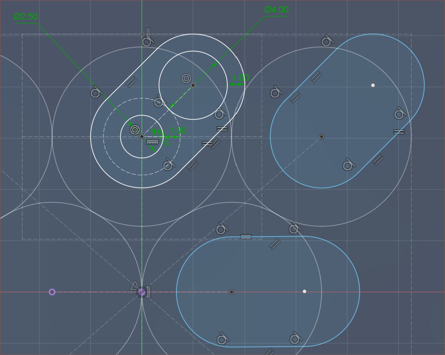Select the parallel constraint icon on the white slot's upper-left edge

point(131,82)
